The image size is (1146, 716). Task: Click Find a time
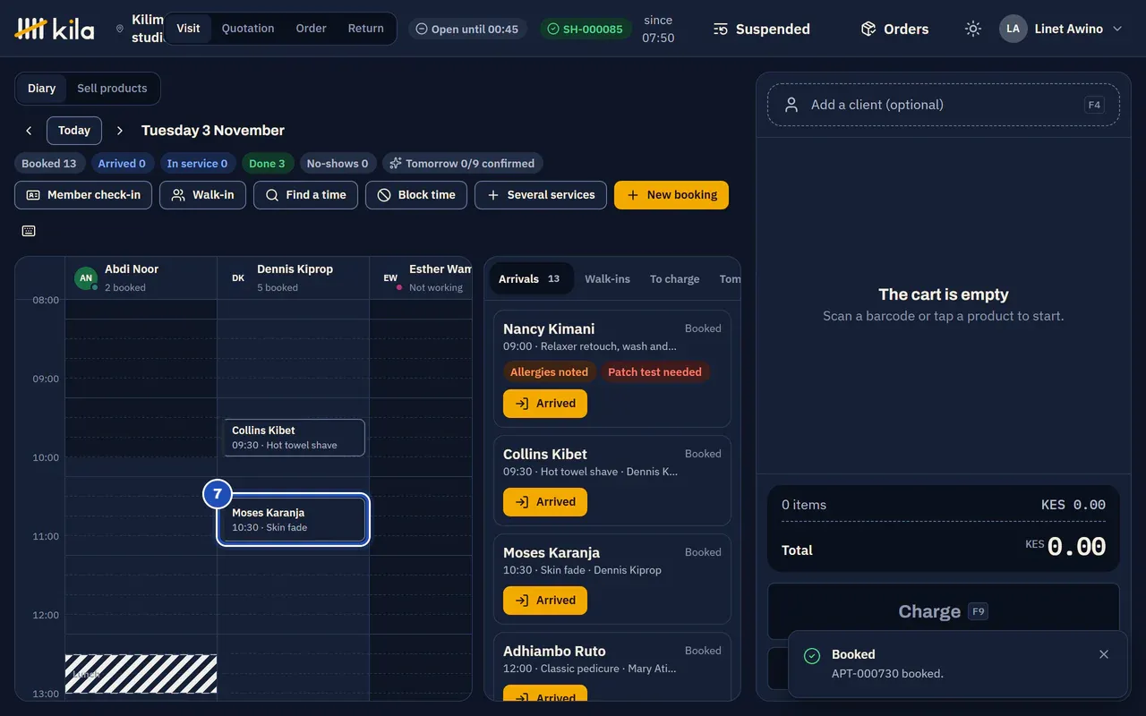pos(306,195)
